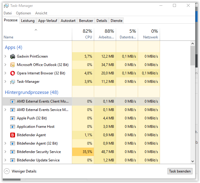Open the Optionen menu
Screen dimensions: 200x183
pyautogui.click(x=23, y=13)
